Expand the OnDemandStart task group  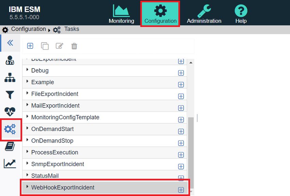(x=27, y=128)
